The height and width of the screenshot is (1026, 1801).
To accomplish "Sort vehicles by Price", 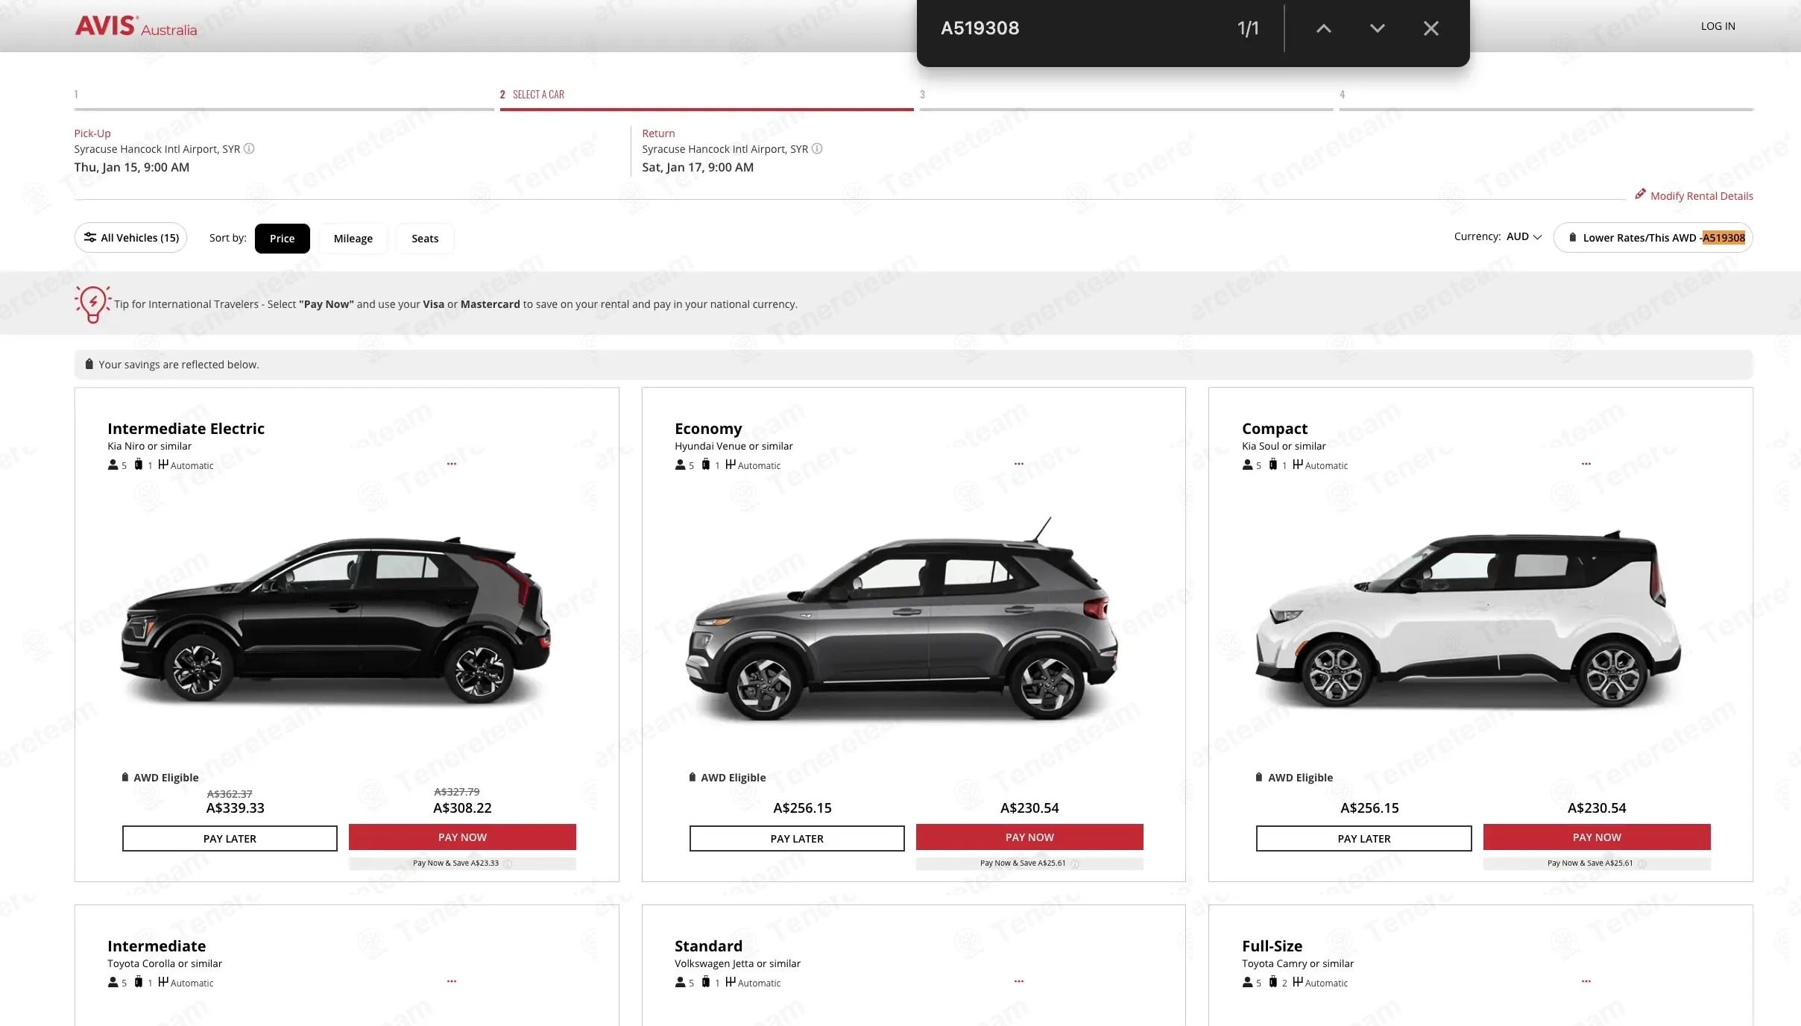I will click(x=282, y=239).
